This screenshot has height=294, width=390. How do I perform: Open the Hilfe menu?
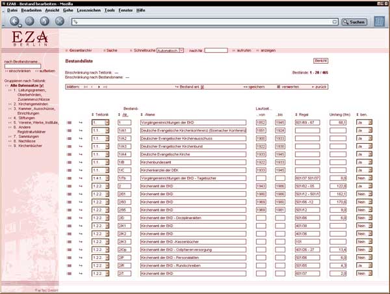point(141,10)
